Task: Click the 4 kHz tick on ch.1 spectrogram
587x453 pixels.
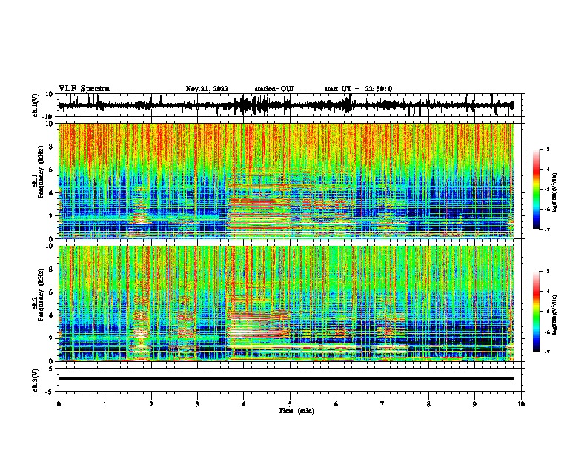Action: (51, 193)
